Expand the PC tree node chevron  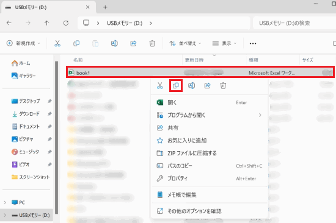[x=5, y=202]
